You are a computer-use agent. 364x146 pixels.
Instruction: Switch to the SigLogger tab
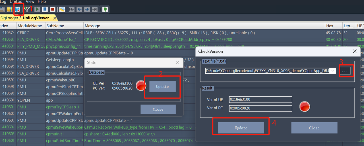(9, 18)
